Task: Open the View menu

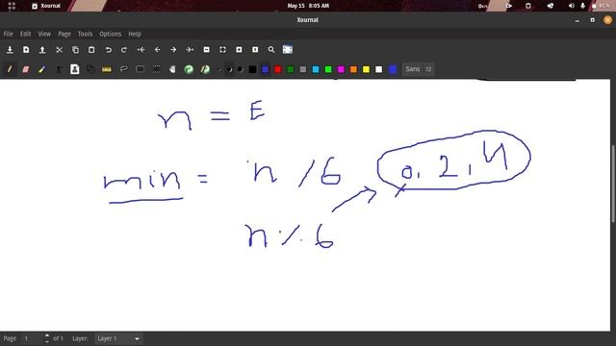Action: pos(44,34)
